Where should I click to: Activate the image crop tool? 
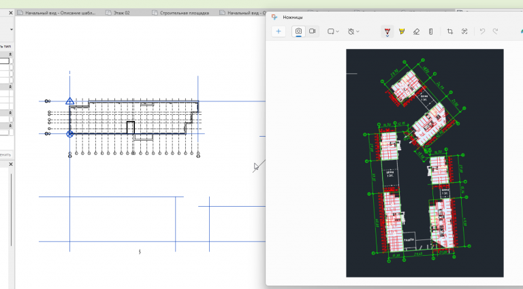pyautogui.click(x=450, y=32)
